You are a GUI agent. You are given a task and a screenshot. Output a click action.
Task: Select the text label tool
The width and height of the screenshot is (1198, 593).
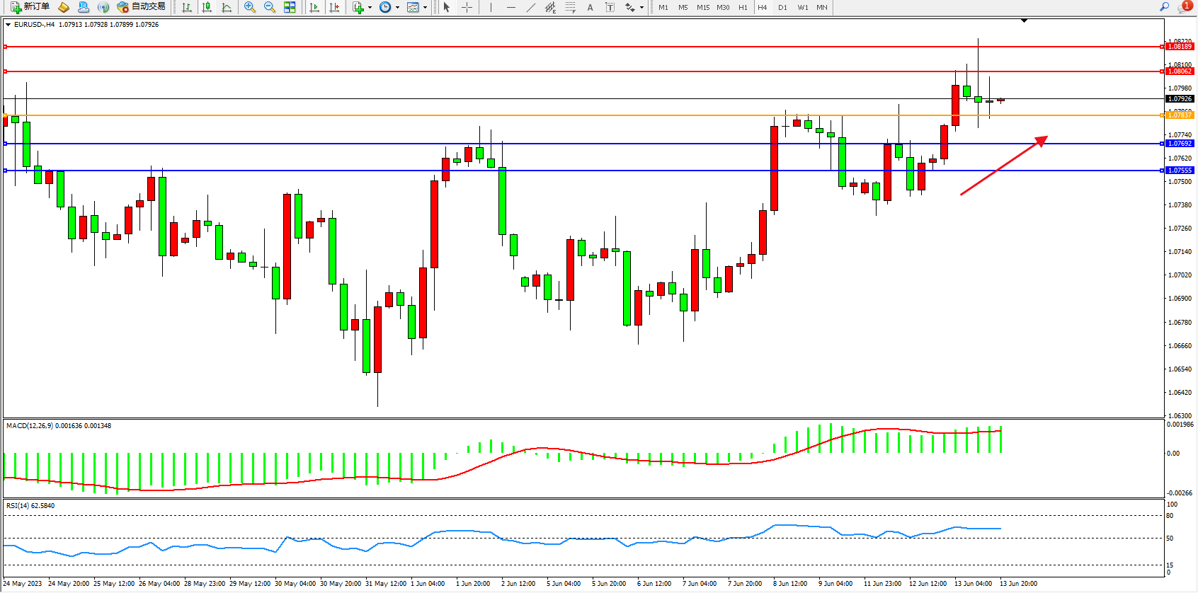pyautogui.click(x=590, y=7)
